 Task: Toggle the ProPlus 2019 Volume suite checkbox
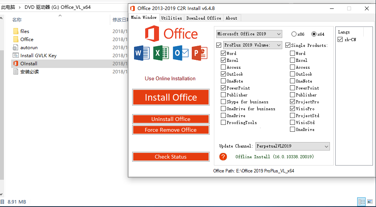click(x=219, y=45)
